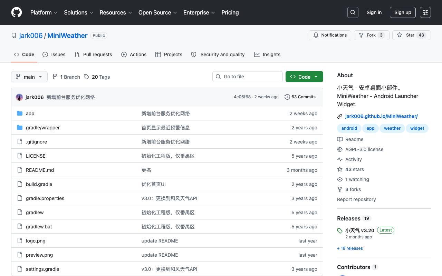Star the MiniWeather repository
This screenshot has width=442, height=276.
(x=412, y=35)
